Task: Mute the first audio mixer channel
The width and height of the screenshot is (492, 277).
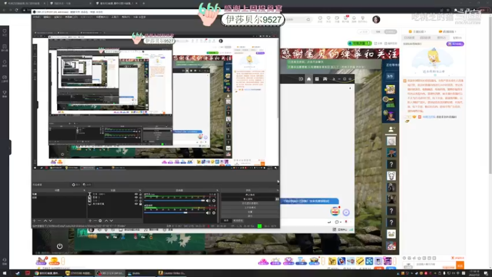Action: pyautogui.click(x=208, y=201)
